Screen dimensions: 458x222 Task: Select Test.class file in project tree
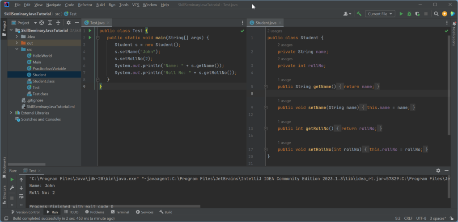point(40,94)
